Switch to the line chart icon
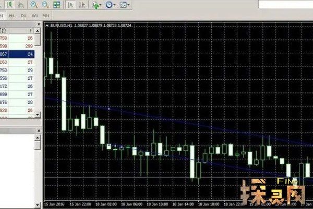 [x=20, y=5]
